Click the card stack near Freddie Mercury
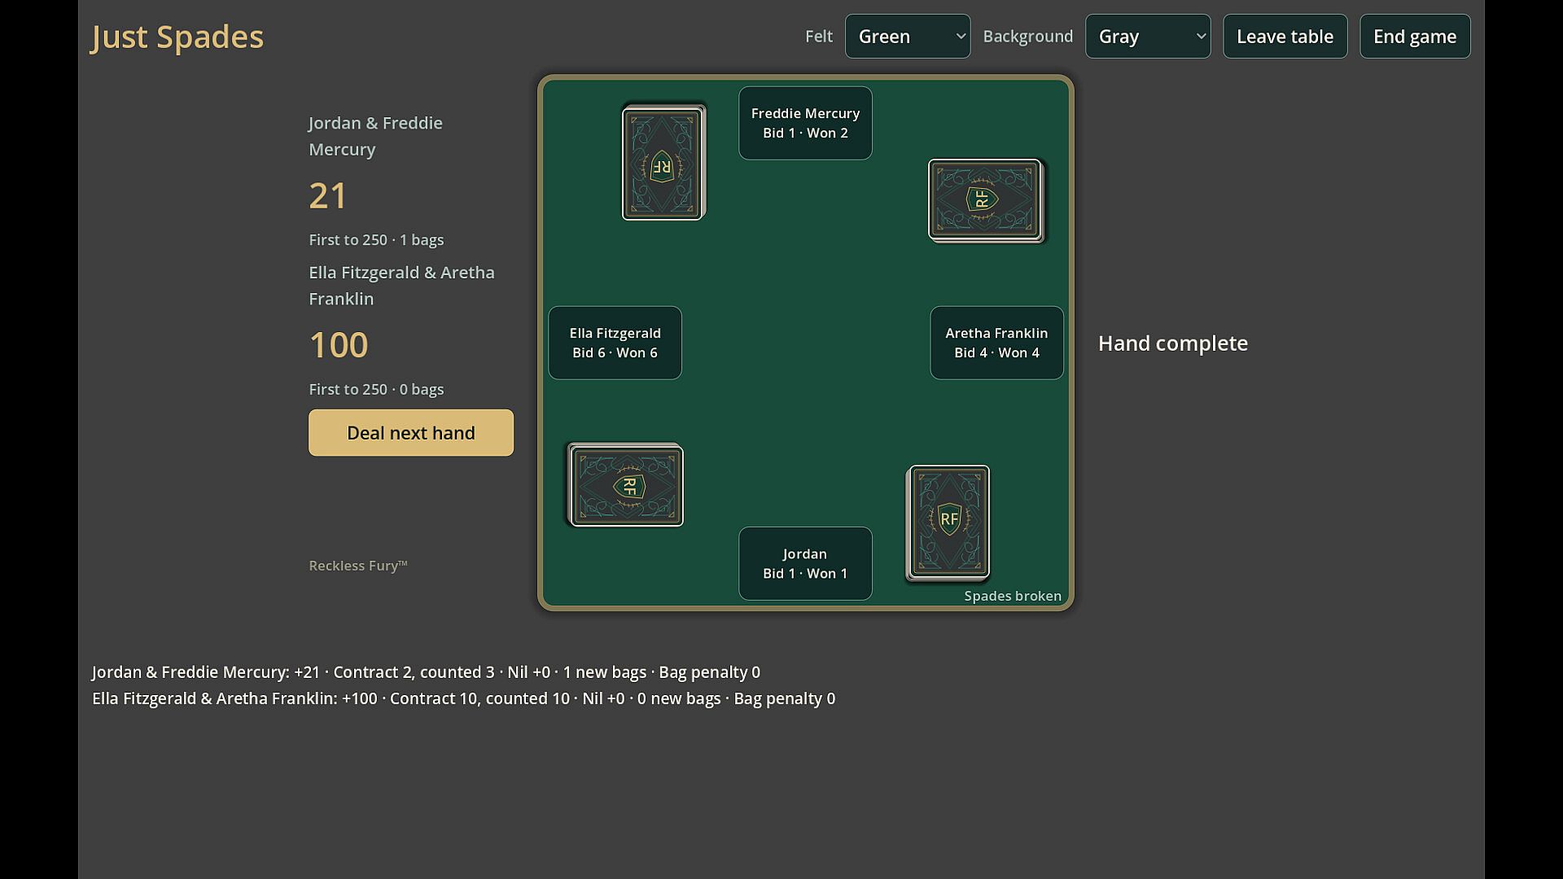The height and width of the screenshot is (879, 1563). (663, 163)
